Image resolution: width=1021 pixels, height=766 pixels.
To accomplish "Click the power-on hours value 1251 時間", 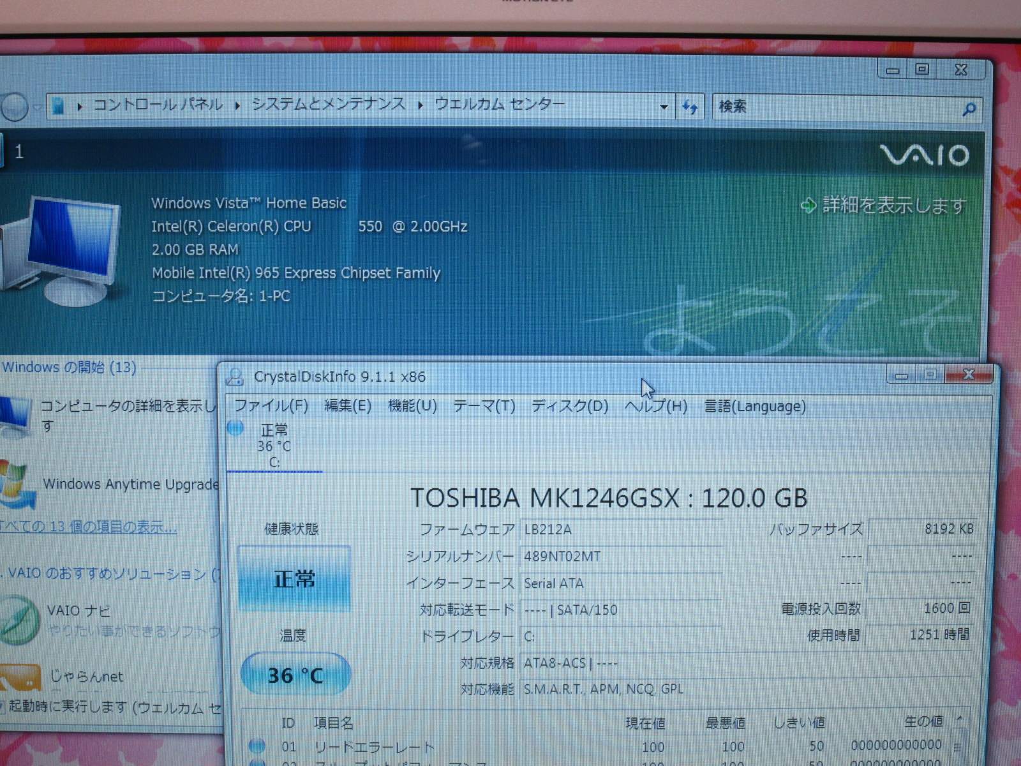I will tap(920, 635).
